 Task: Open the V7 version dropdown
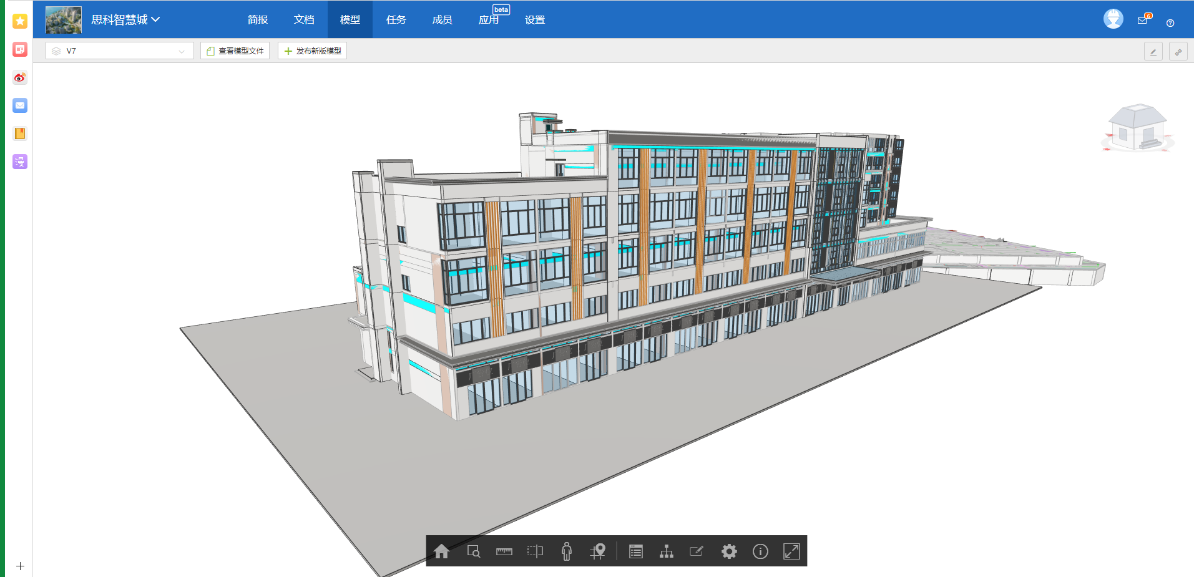(119, 51)
